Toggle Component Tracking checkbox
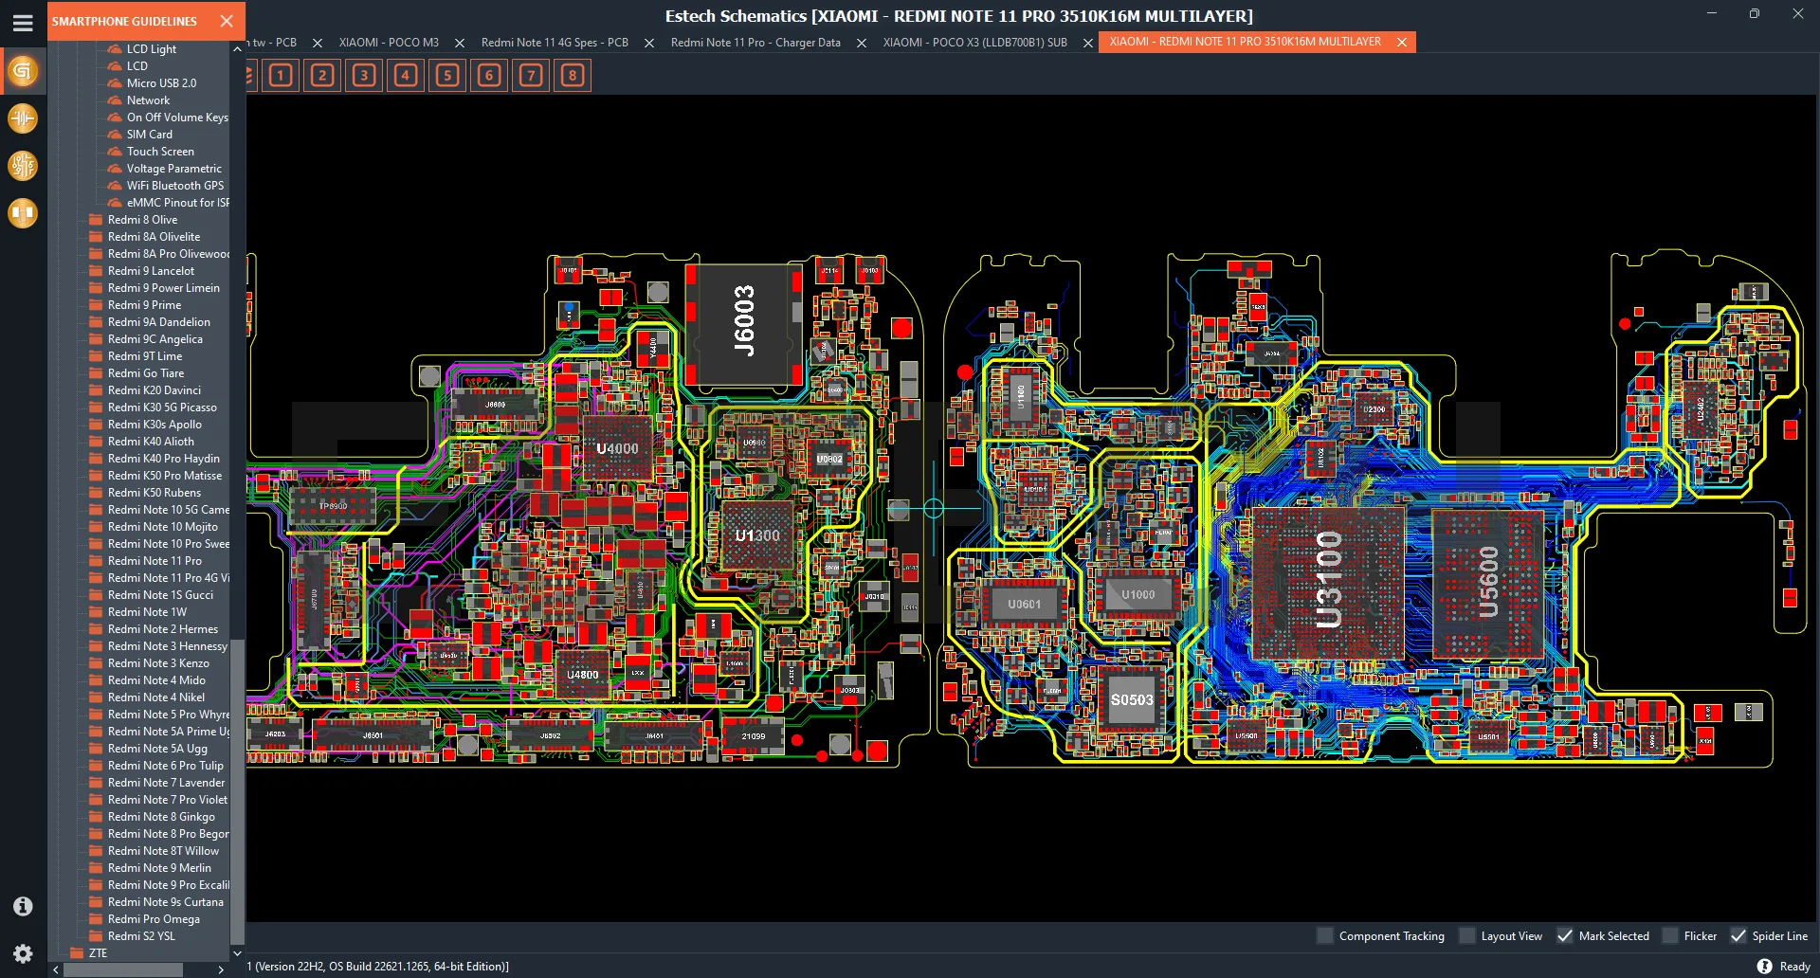 1325,935
